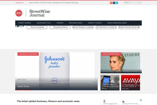Click the TRENDING label
This screenshot has width=157, height=105.
coord(19,3)
